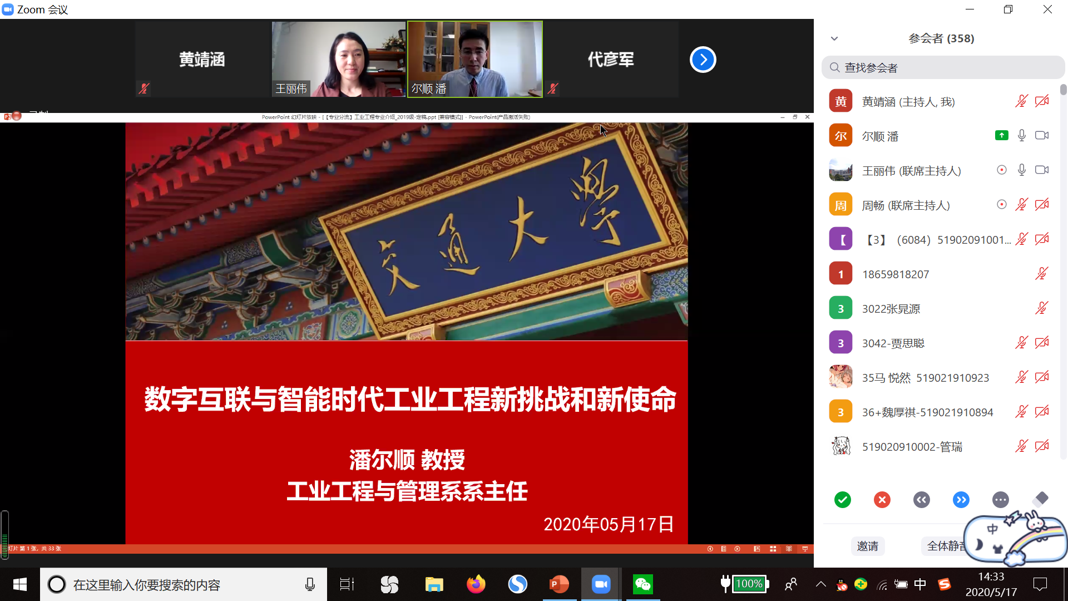Click 尔顺 潘's green screen share indicator
Viewport: 1068px width, 601px height.
1001,135
